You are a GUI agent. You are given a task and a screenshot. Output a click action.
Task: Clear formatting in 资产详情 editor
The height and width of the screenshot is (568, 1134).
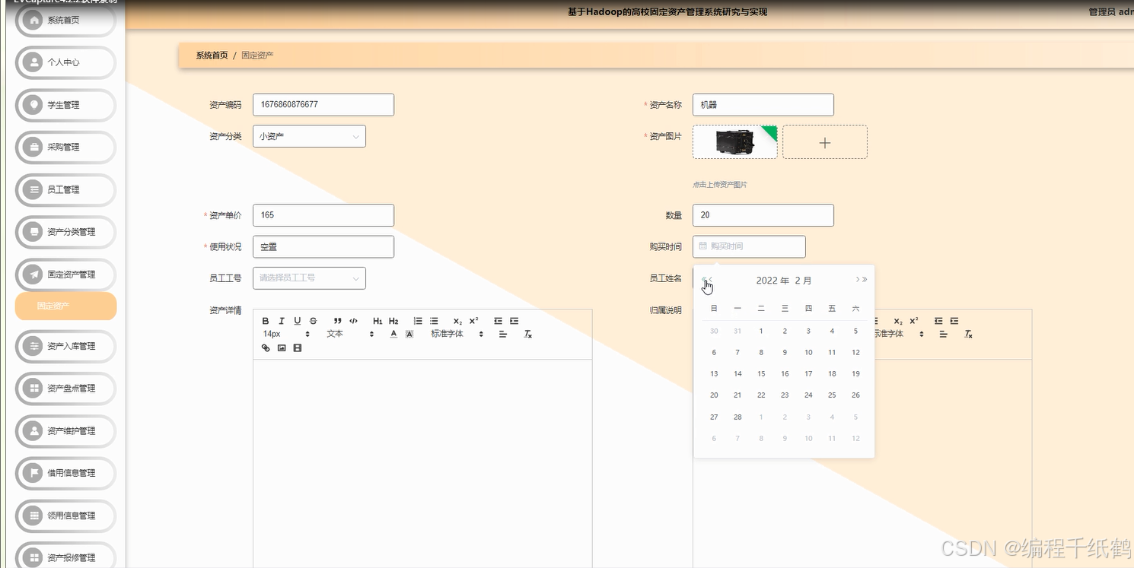tap(528, 334)
